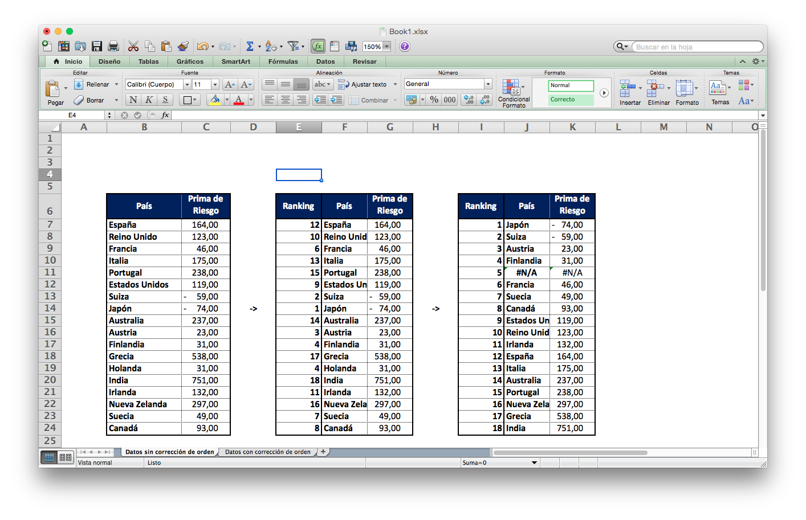Open the Filter funnel icon
The width and height of the screenshot is (806, 520).
click(293, 46)
